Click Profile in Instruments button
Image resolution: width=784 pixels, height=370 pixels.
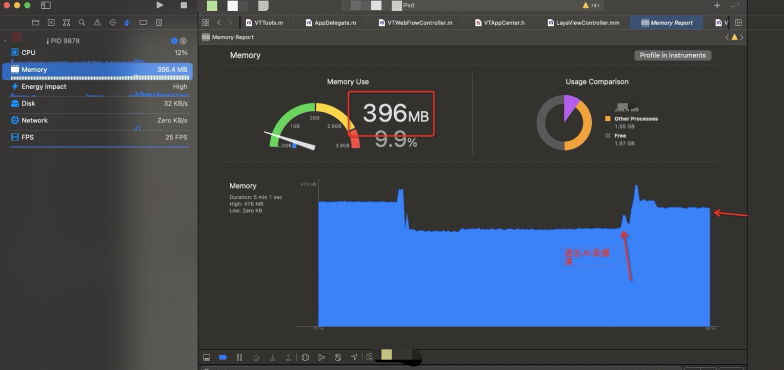(x=673, y=55)
